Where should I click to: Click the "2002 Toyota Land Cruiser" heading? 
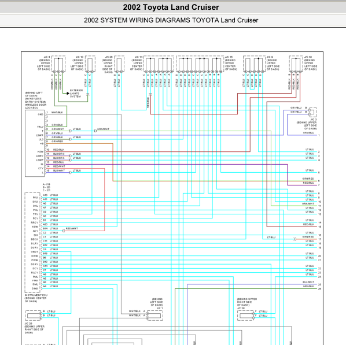[x=171, y=8]
